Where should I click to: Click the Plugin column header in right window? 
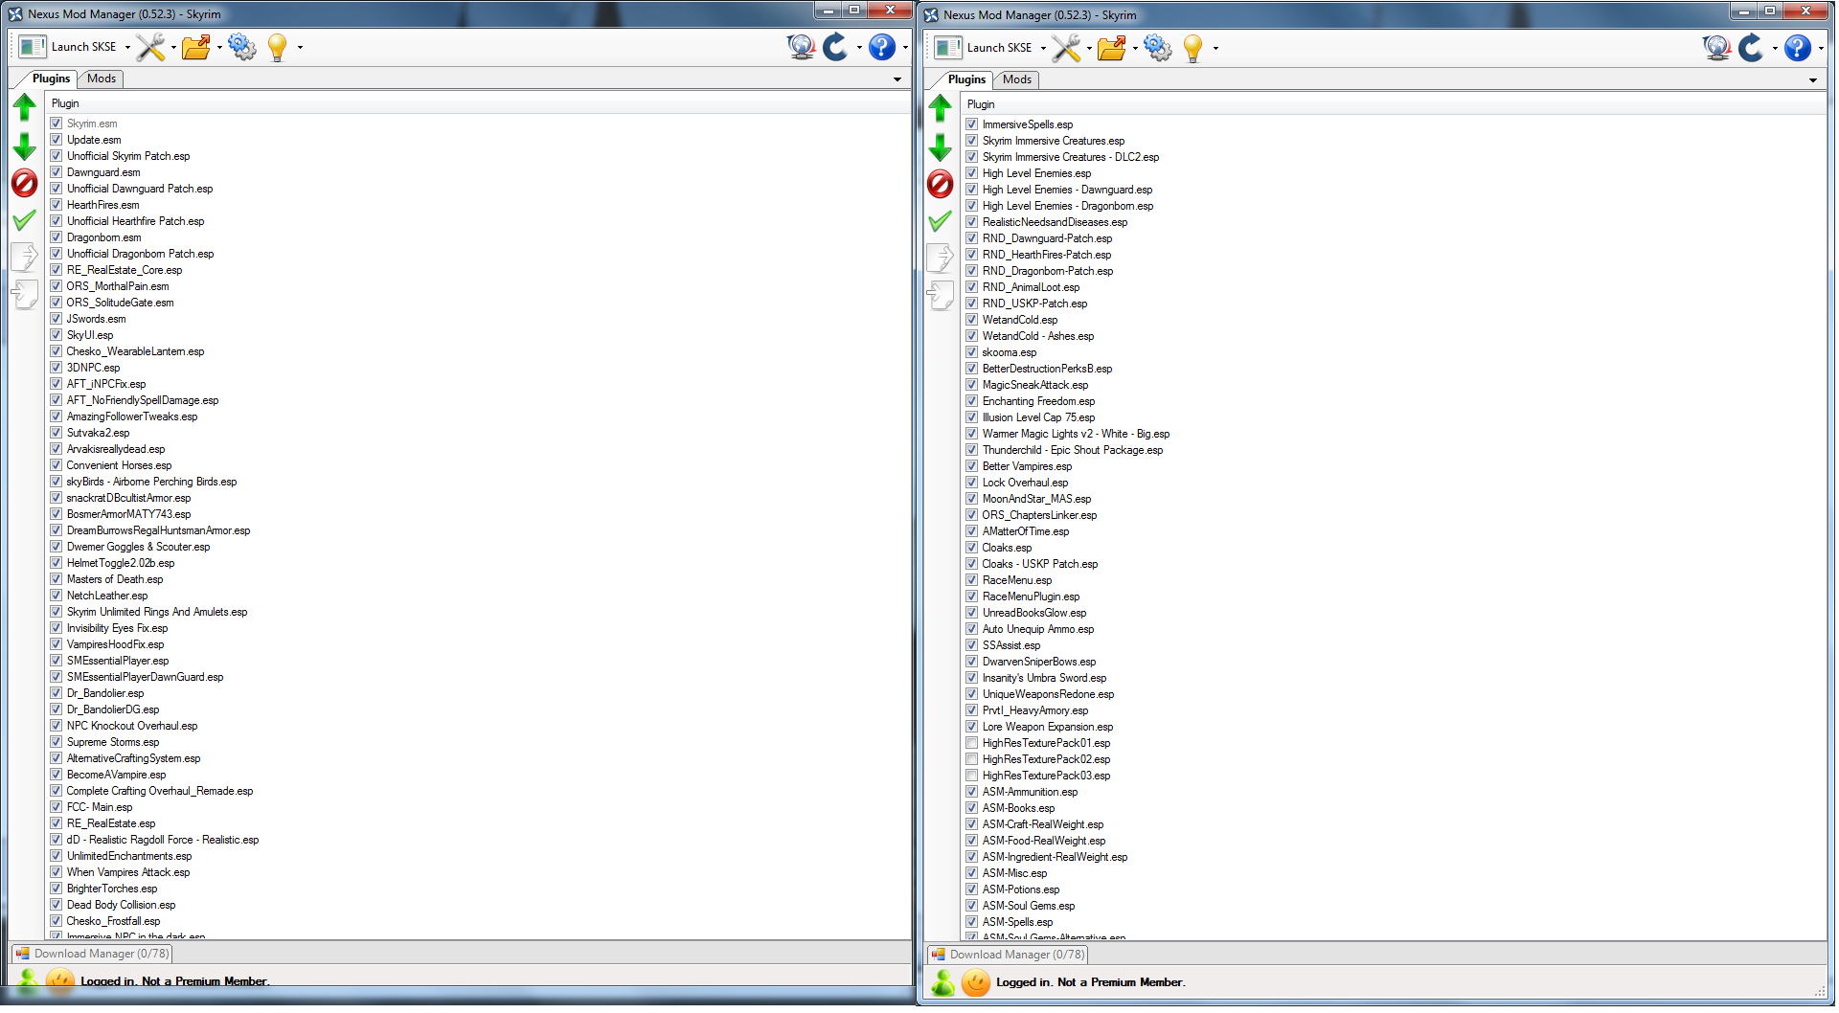click(1395, 104)
